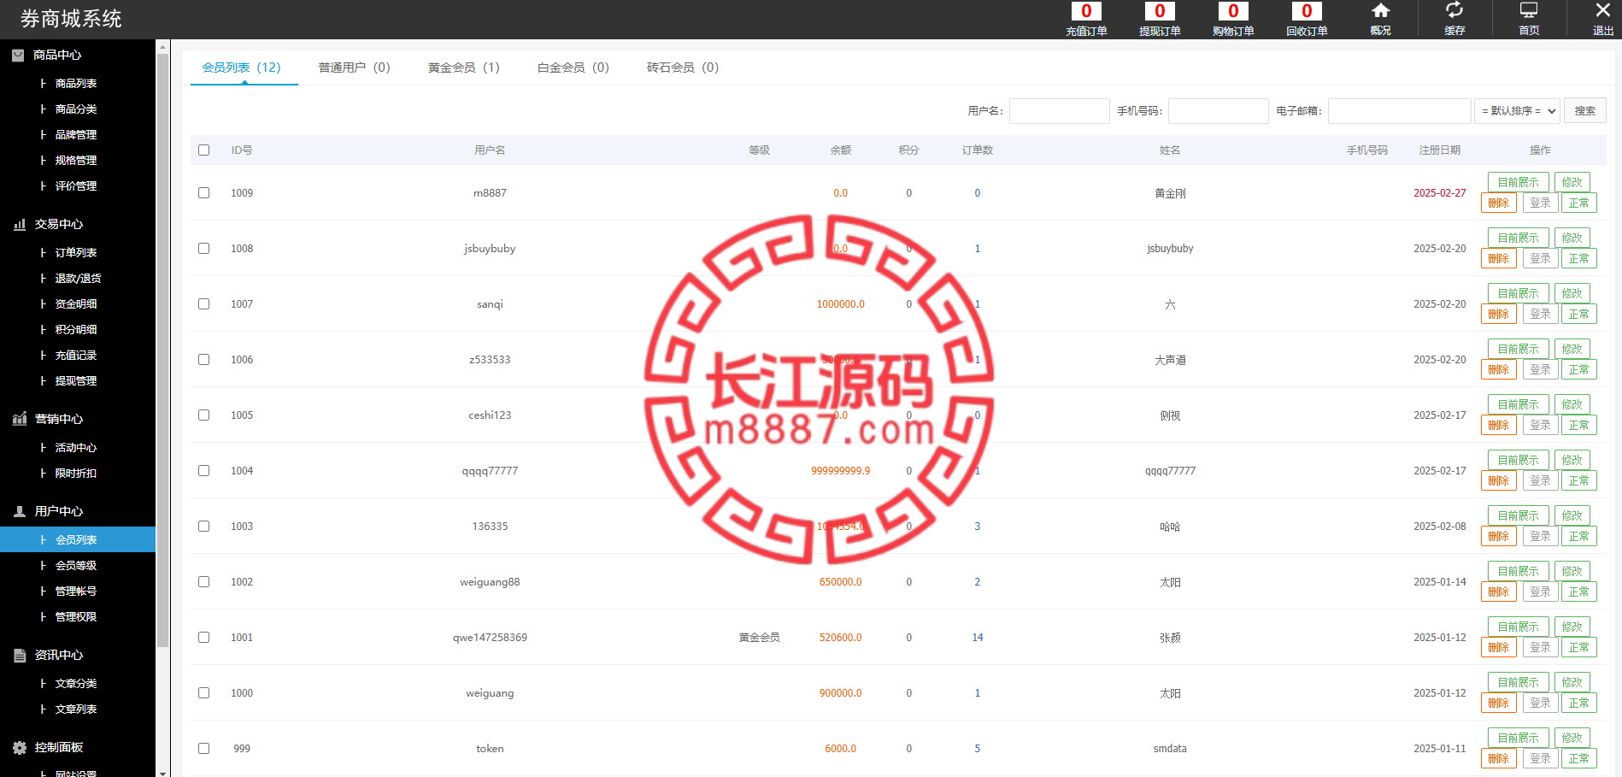Open 充值记录 in sidebar
1622x777 pixels.
[x=76, y=355]
